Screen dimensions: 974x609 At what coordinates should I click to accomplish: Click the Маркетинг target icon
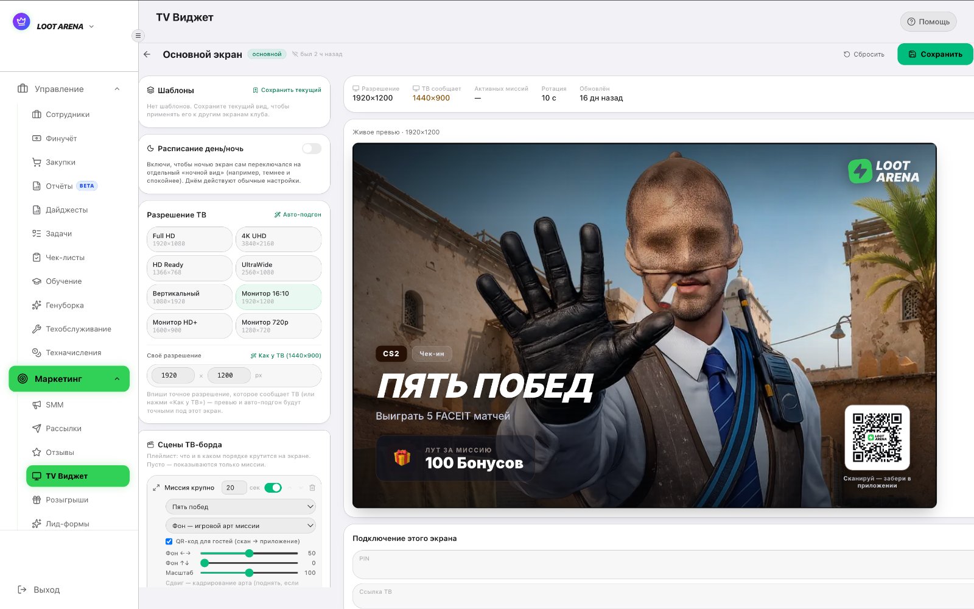pyautogui.click(x=23, y=379)
